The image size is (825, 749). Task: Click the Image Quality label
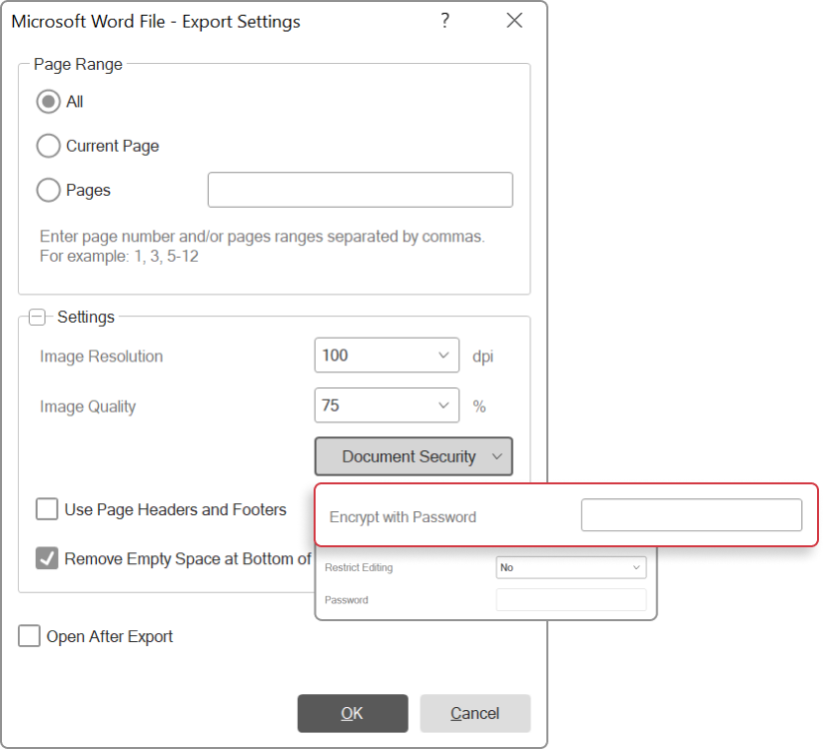(x=88, y=406)
